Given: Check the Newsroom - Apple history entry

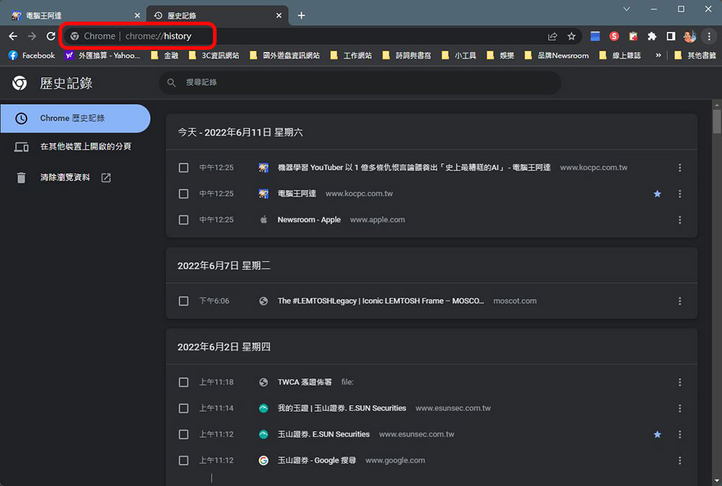Looking at the screenshot, I should click(183, 220).
